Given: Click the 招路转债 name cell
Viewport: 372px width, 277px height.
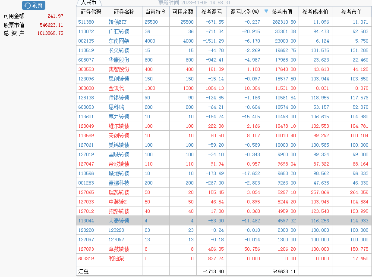Looking at the screenshot, I should tap(119, 211).
